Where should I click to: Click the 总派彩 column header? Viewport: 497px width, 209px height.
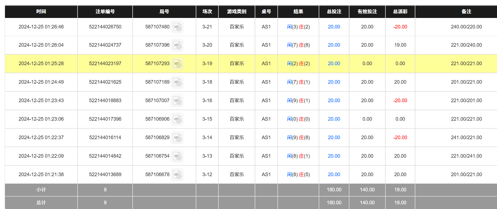400,12
